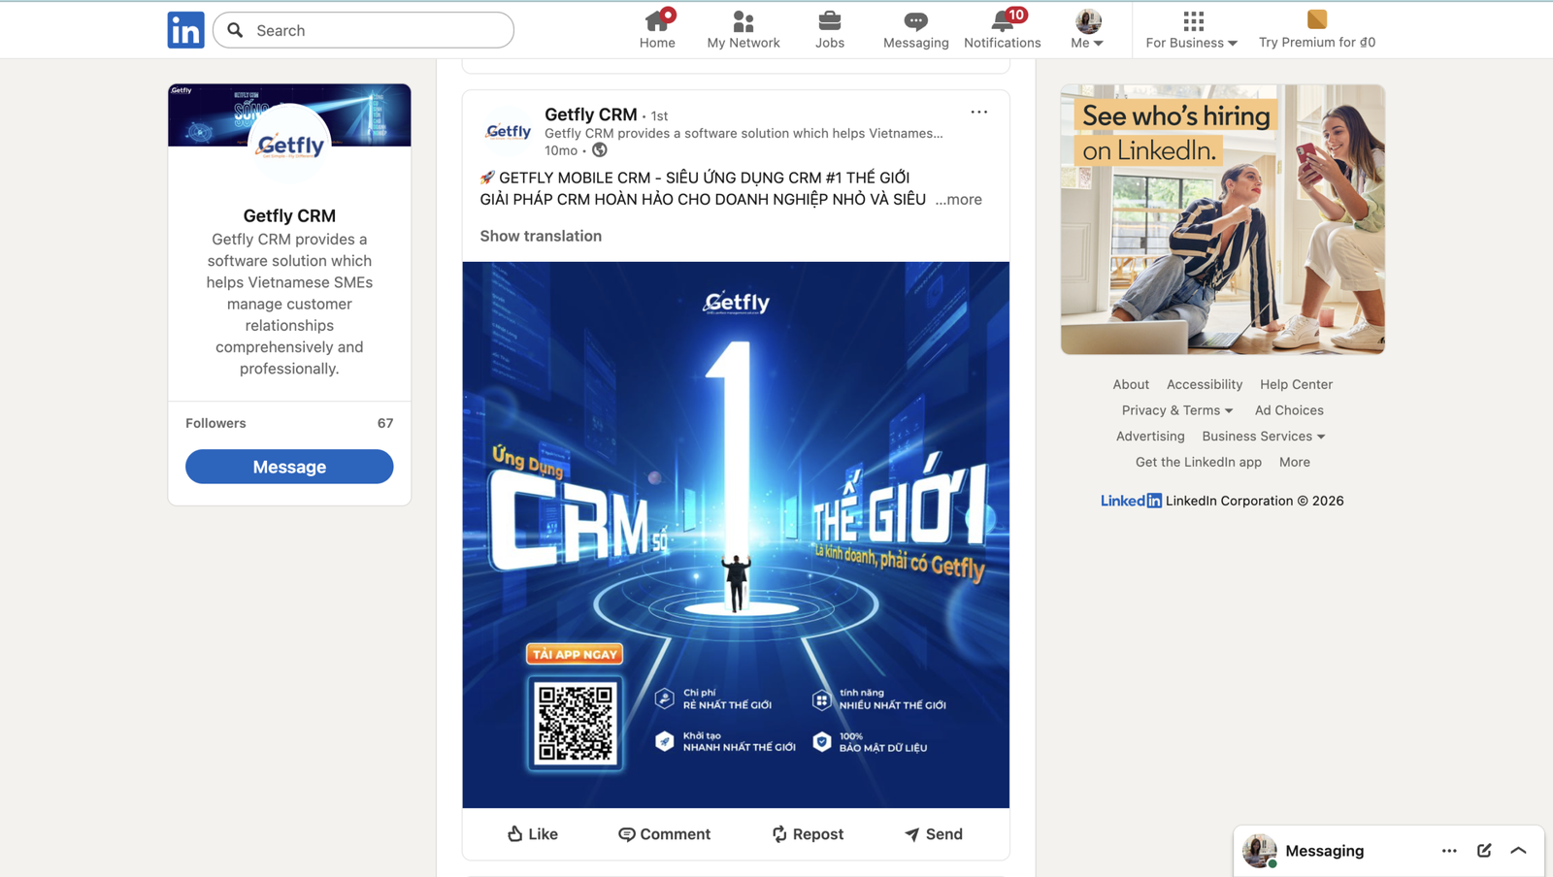The width and height of the screenshot is (1553, 877).
Task: Open the Me profile dropdown
Action: click(1087, 29)
